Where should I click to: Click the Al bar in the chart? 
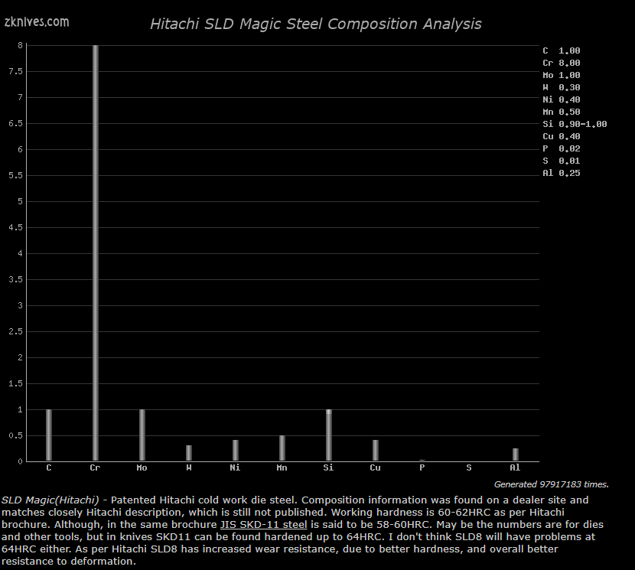[516, 454]
